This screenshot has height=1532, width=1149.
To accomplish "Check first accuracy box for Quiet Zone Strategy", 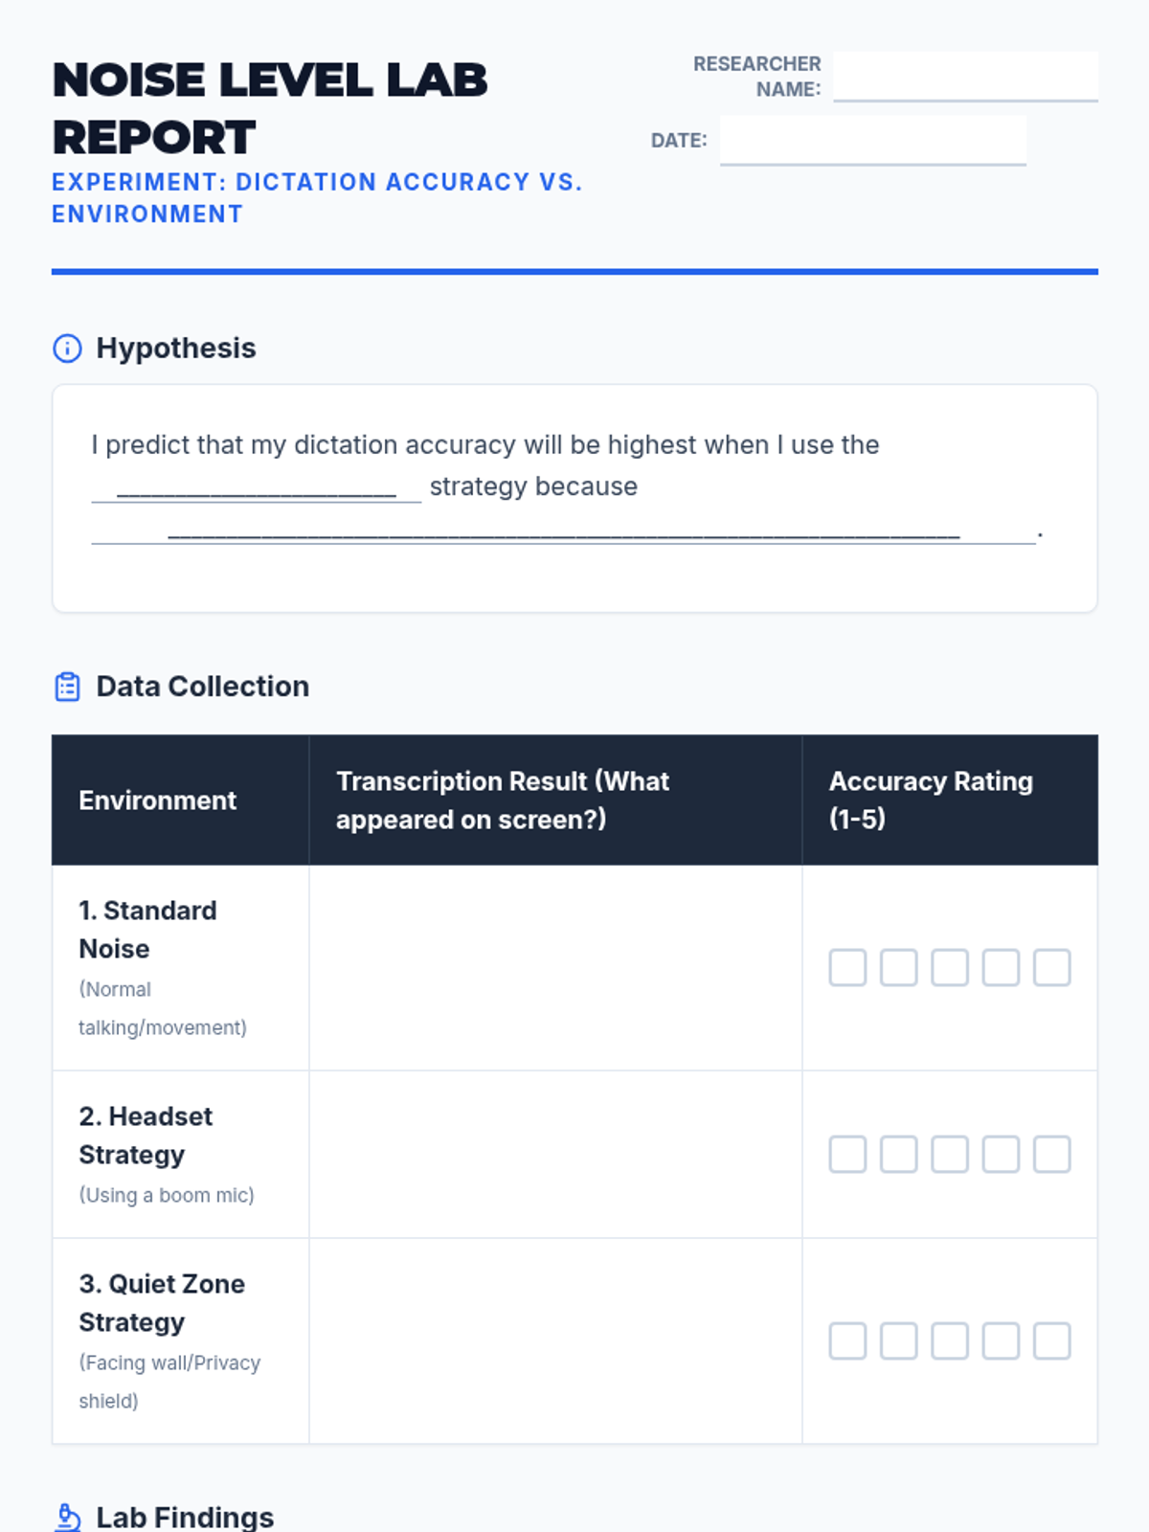I will (847, 1341).
